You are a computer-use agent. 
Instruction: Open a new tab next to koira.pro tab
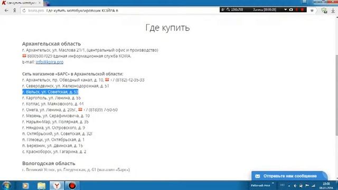(x=46, y=3)
